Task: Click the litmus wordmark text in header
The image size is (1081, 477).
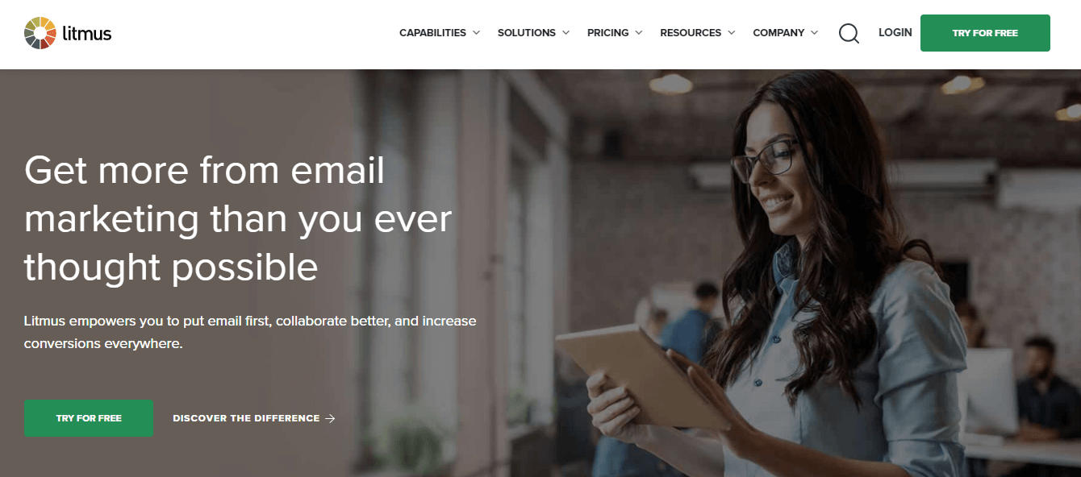Action: (87, 33)
